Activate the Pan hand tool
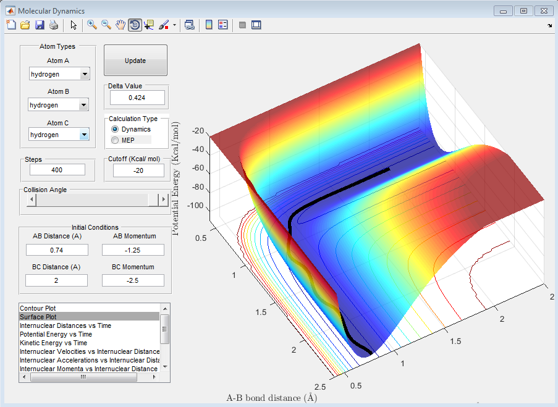 [x=120, y=25]
